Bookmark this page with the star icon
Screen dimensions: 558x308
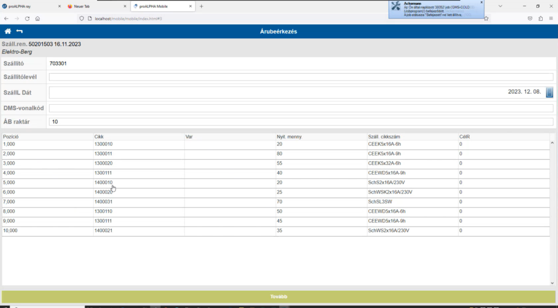pyautogui.click(x=486, y=18)
